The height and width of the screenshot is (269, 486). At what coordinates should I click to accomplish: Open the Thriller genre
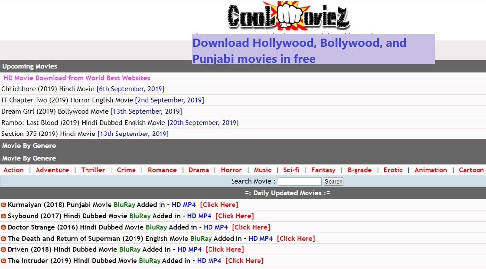[x=93, y=170]
